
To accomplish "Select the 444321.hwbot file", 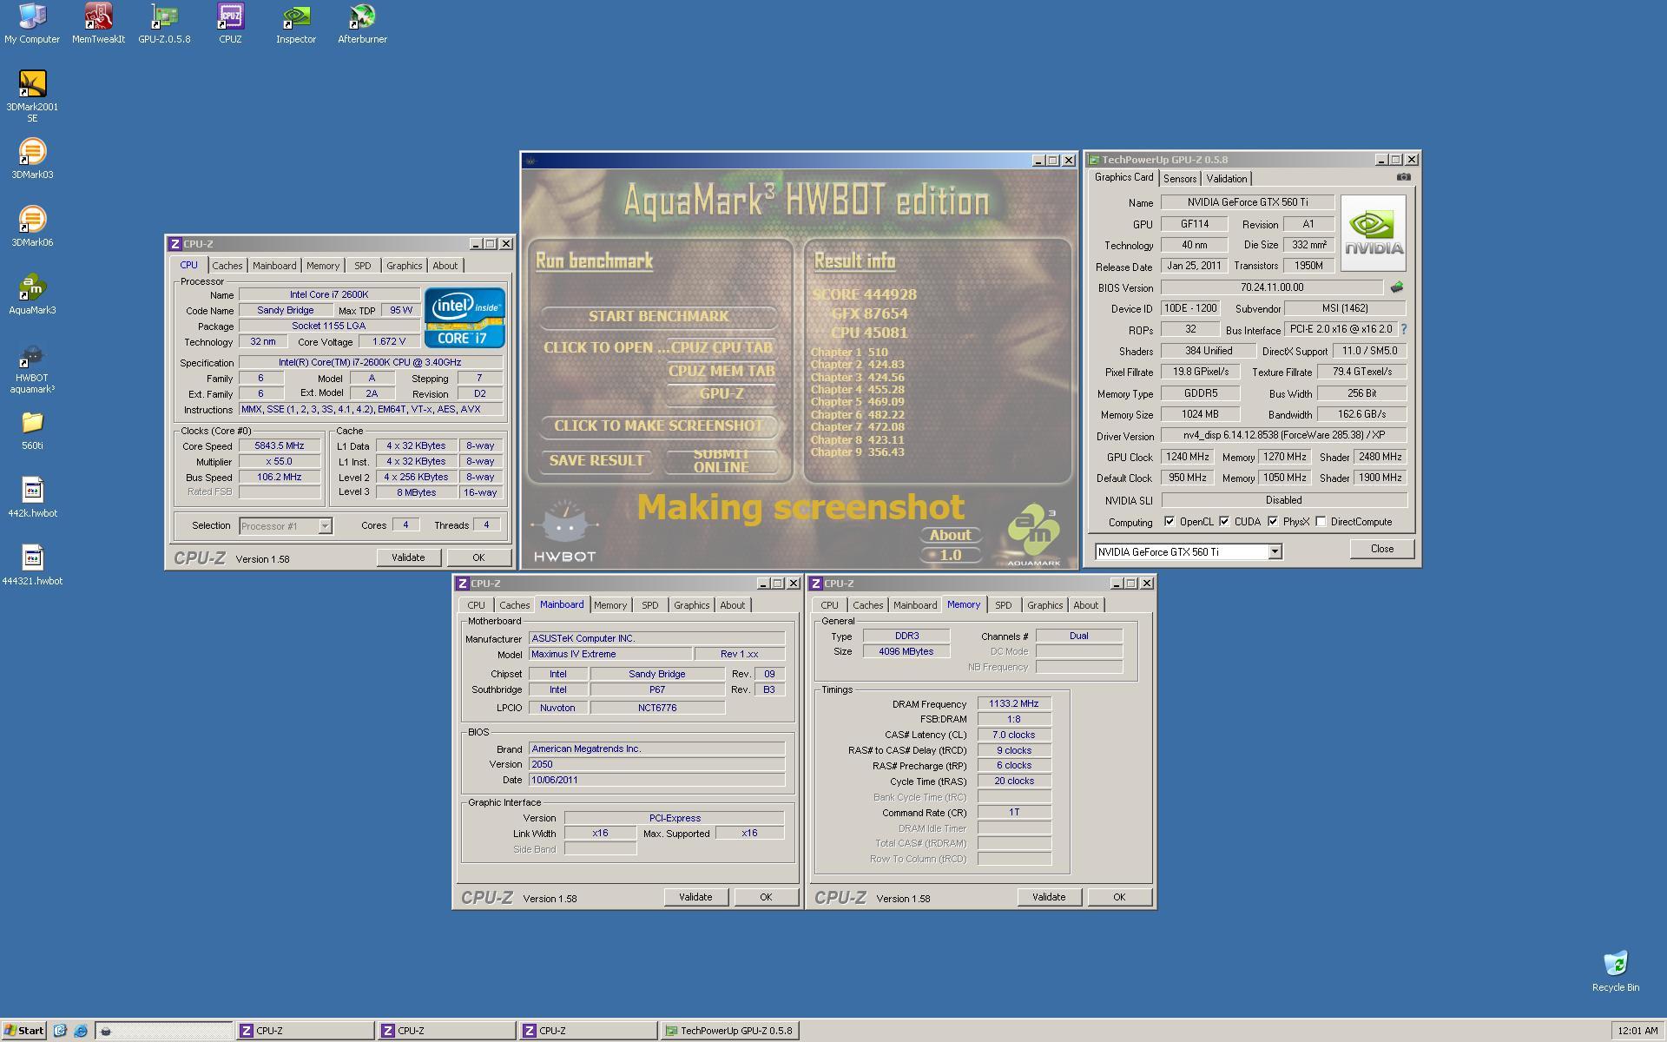I will 32,565.
